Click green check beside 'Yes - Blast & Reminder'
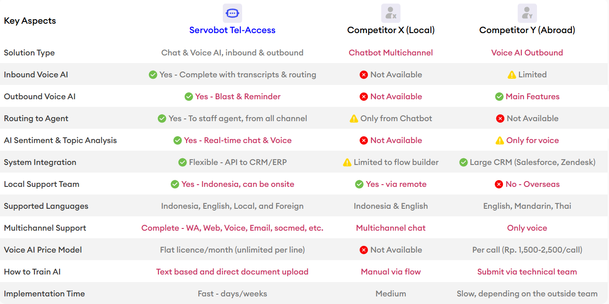Viewport: 609px width, 304px height. click(189, 97)
